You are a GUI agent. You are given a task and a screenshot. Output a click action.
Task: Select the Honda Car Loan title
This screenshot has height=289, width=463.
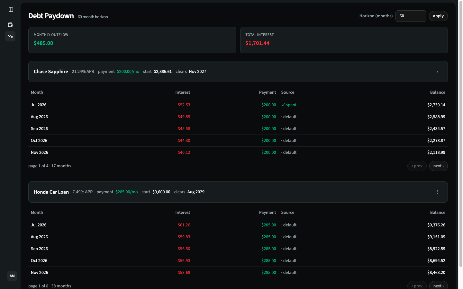tap(51, 192)
